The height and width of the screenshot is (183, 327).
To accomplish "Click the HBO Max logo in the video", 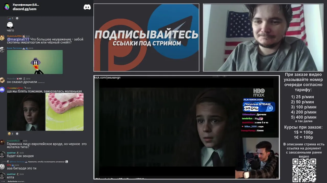I will click(x=259, y=93).
